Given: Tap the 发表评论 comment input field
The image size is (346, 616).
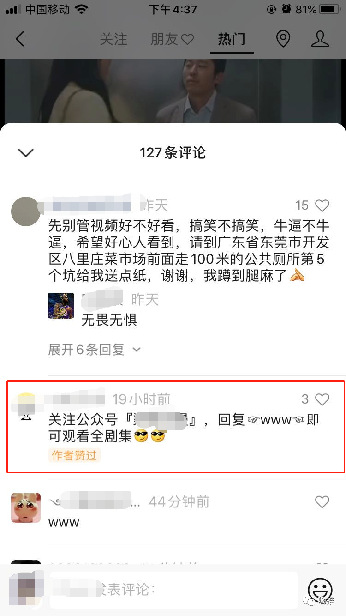Looking at the screenshot, I should click(173, 590).
